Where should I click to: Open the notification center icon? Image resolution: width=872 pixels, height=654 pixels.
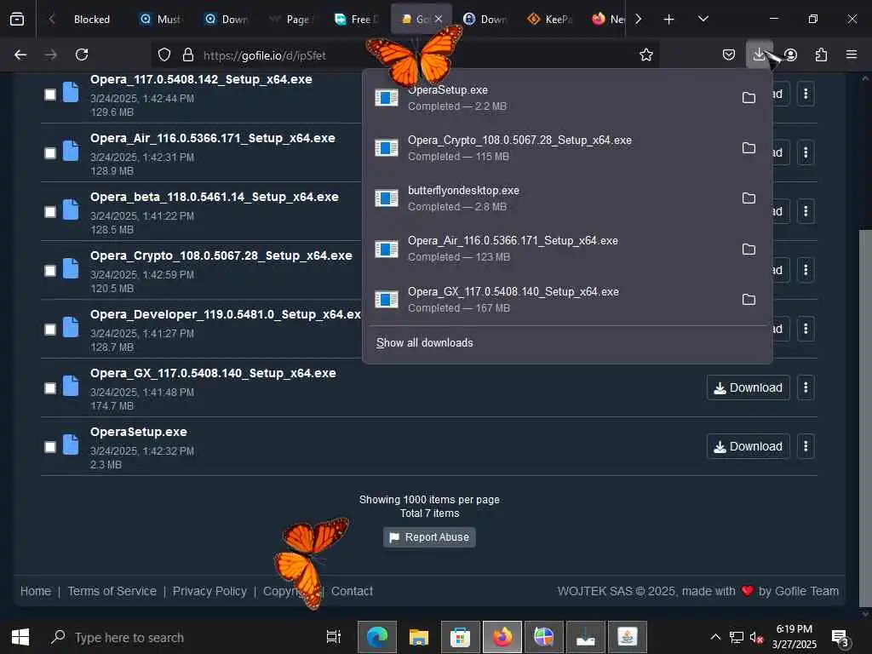pyautogui.click(x=840, y=637)
